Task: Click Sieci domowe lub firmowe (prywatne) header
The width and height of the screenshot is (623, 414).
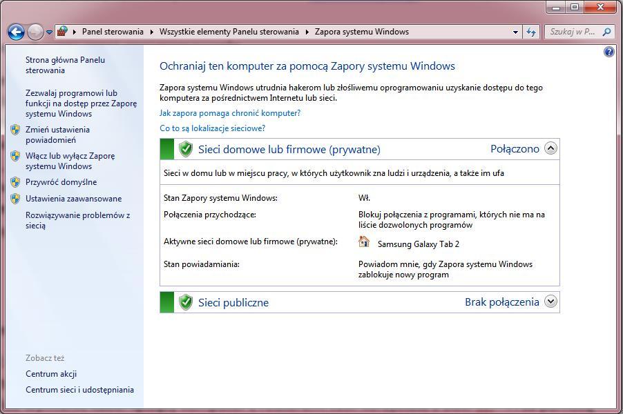Action: pyautogui.click(x=289, y=149)
